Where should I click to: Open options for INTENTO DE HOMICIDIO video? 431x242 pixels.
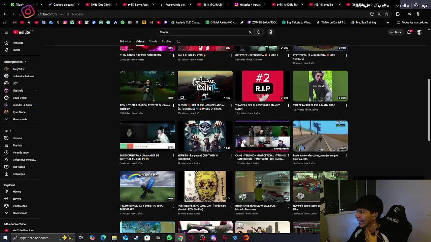pyautogui.click(x=289, y=206)
